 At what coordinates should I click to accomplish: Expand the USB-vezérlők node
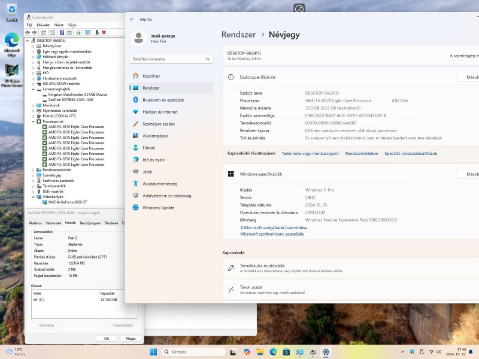point(33,191)
